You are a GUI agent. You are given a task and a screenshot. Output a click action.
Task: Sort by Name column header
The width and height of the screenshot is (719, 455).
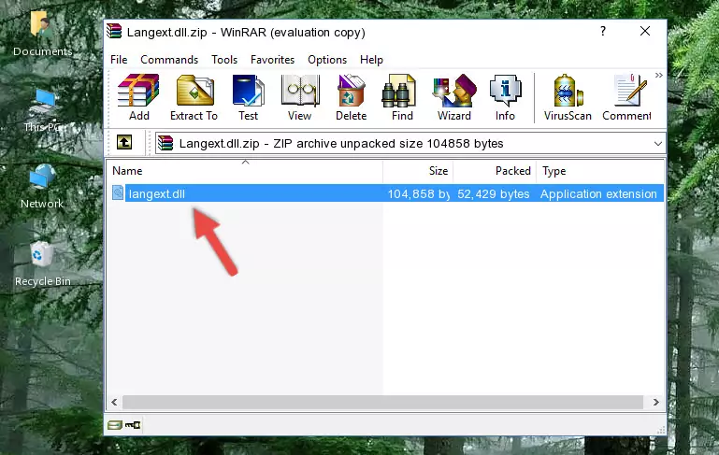tap(245, 171)
